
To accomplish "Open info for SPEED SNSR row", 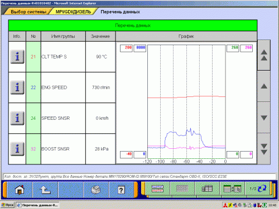I will [17, 118].
